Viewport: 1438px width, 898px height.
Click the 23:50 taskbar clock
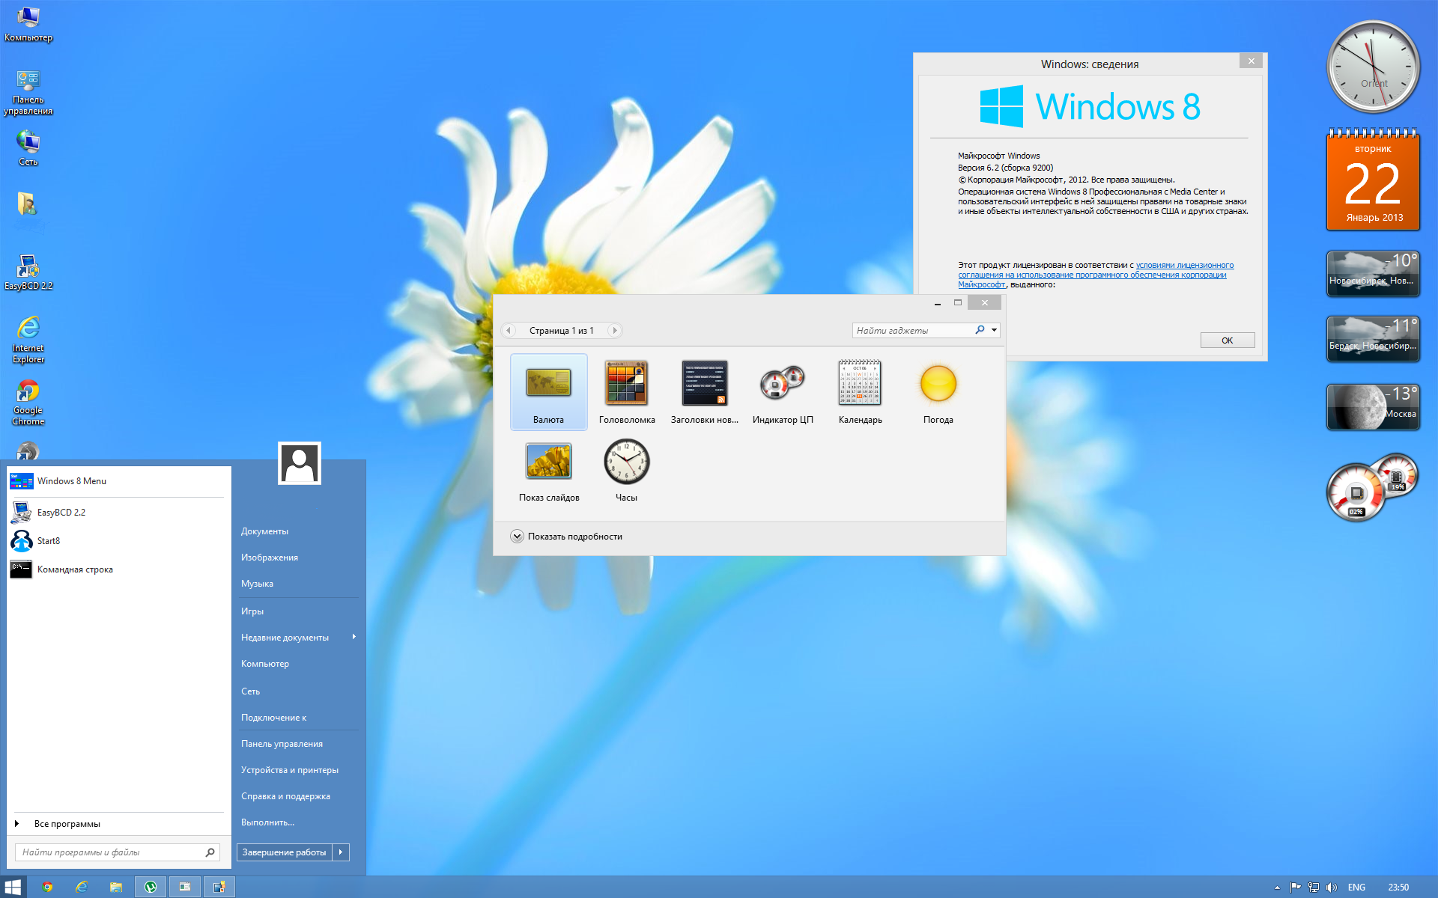coord(1398,888)
